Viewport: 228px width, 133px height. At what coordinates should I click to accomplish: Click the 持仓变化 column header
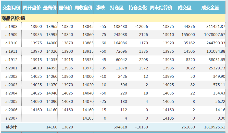(x=137, y=8)
